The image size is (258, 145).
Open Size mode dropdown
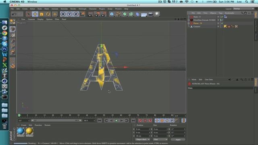[x=160, y=140]
